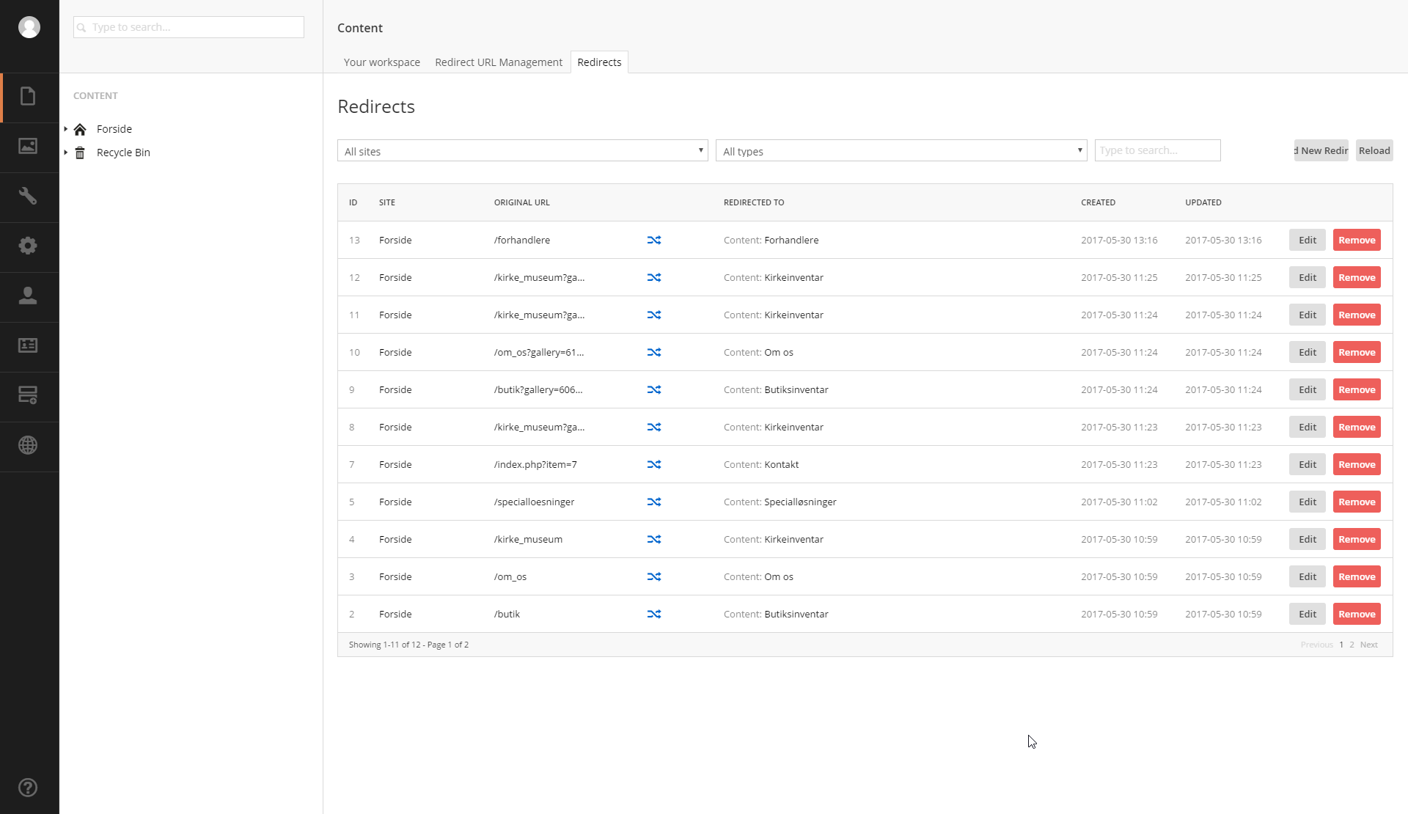
Task: Click 'Content: Kontakt' redirected-to cell
Action: click(761, 464)
